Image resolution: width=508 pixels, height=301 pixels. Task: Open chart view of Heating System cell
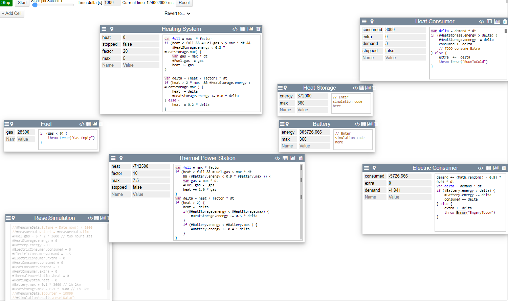click(x=250, y=29)
